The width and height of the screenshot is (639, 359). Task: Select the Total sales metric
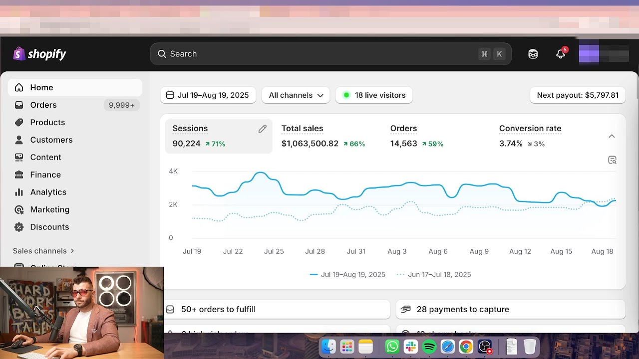tap(327, 136)
